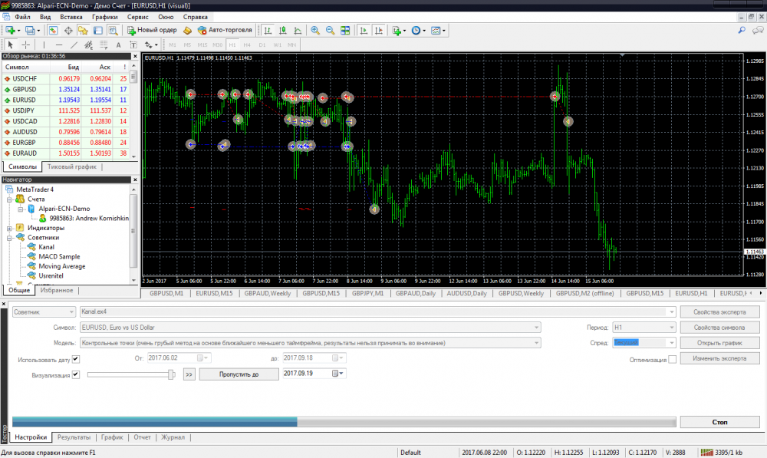Screen dimensions: 767x458
Task: Select the horizontal line drawing tool
Action: 59,45
